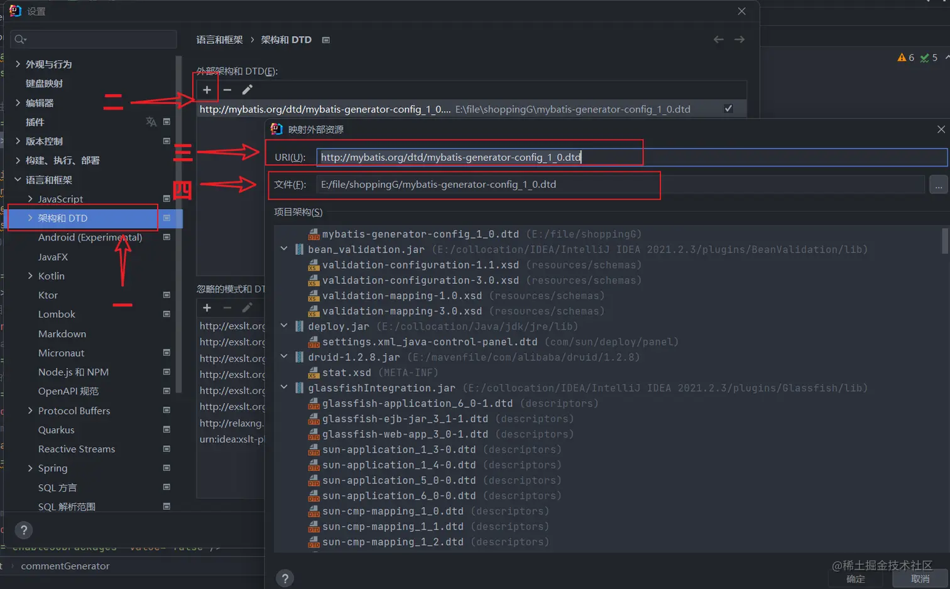Select sun-cmp-mapping_1_0.dtd in schema tree

click(393, 511)
